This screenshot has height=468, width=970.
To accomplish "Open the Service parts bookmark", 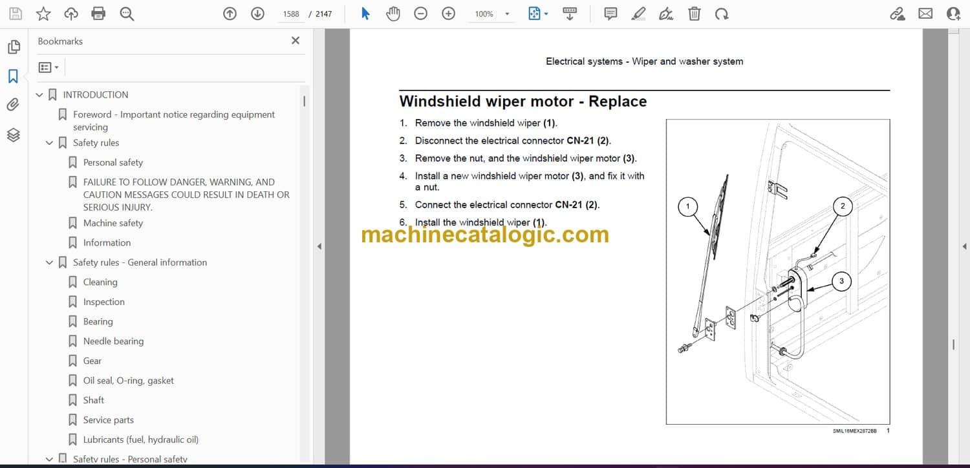I will 109,420.
